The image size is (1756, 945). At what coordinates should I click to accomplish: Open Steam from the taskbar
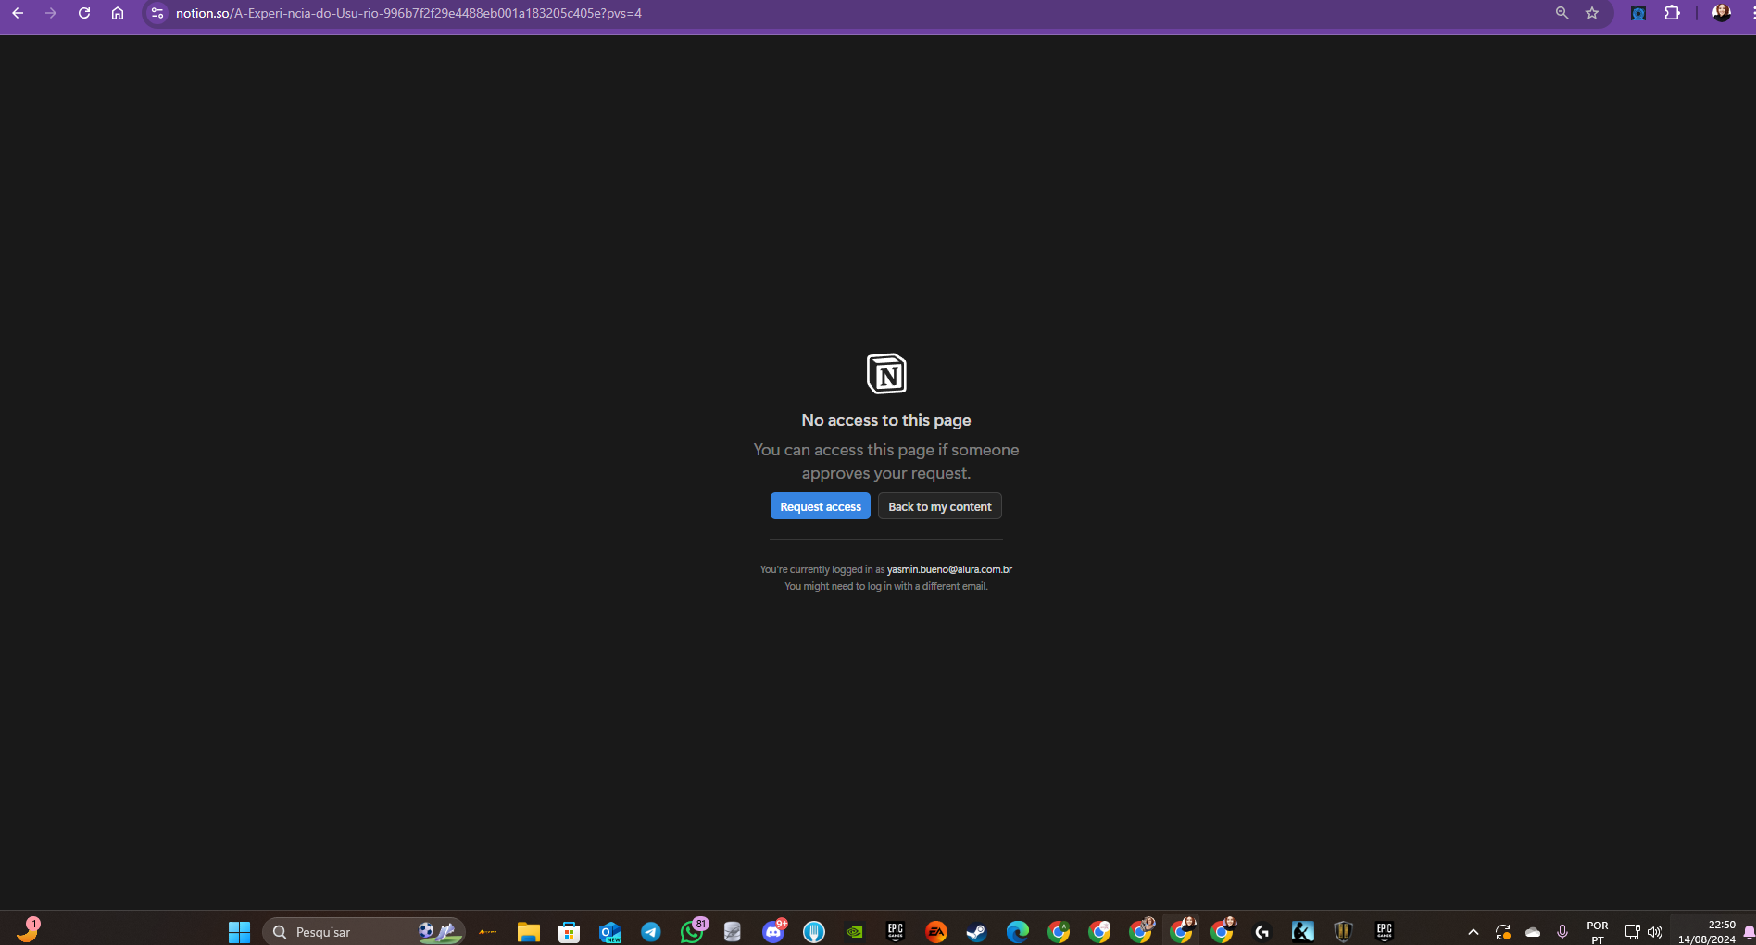pyautogui.click(x=977, y=932)
